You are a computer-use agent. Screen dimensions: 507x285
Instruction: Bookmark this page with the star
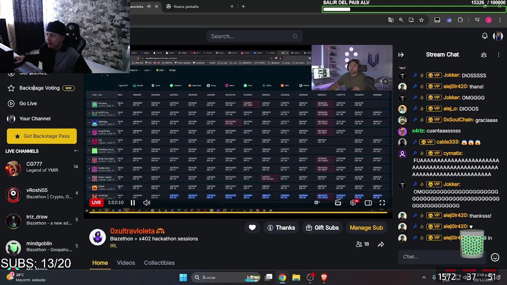pos(421,20)
